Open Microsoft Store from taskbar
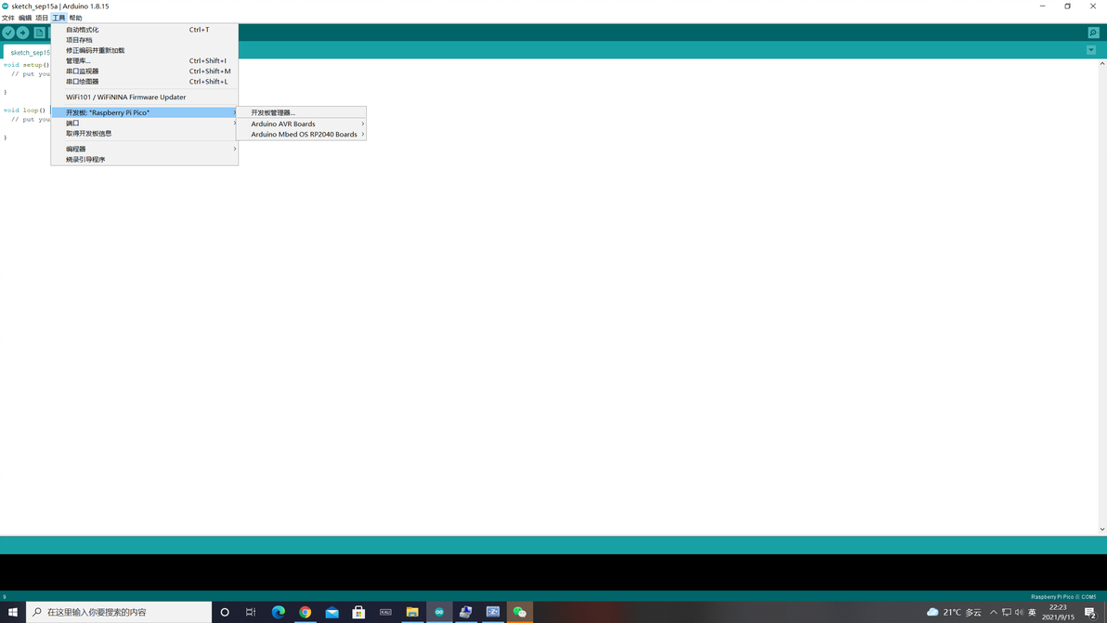This screenshot has height=623, width=1107. point(358,612)
